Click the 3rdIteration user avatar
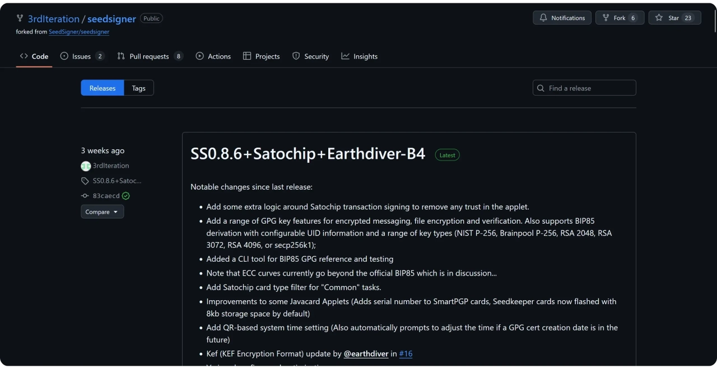Image resolution: width=717 pixels, height=369 pixels. pyautogui.click(x=86, y=166)
